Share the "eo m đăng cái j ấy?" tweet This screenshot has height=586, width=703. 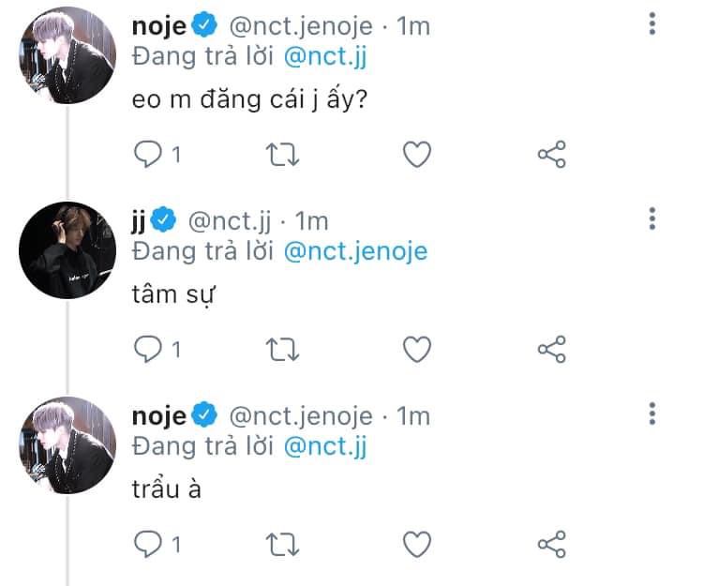pyautogui.click(x=551, y=155)
